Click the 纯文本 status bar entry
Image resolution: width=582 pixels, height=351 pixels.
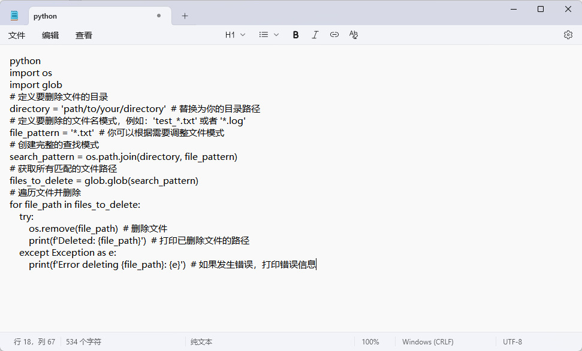coord(201,342)
